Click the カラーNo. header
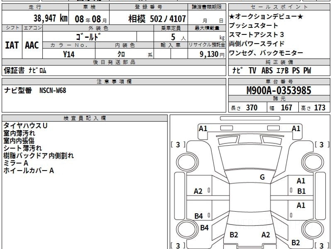The image size is (332, 249). [69, 45]
